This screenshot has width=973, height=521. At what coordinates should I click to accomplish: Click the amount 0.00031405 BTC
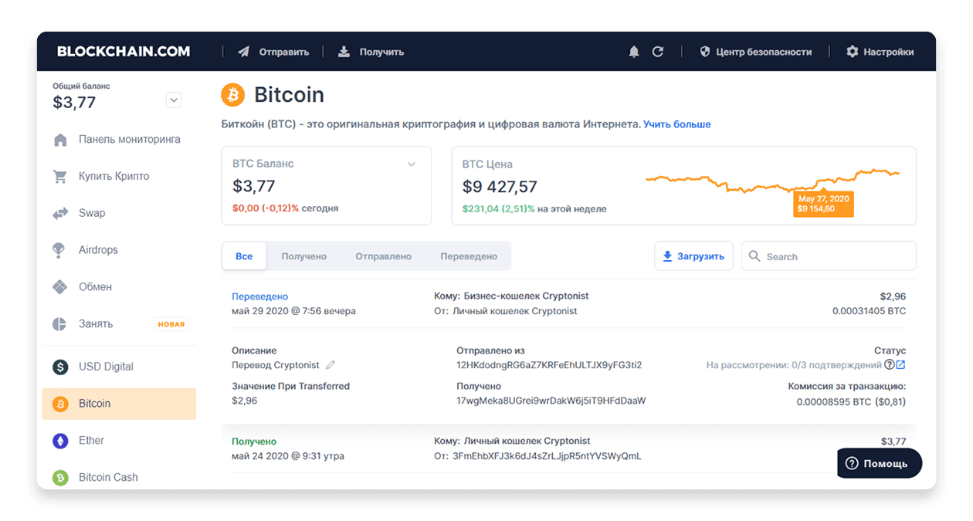point(869,311)
